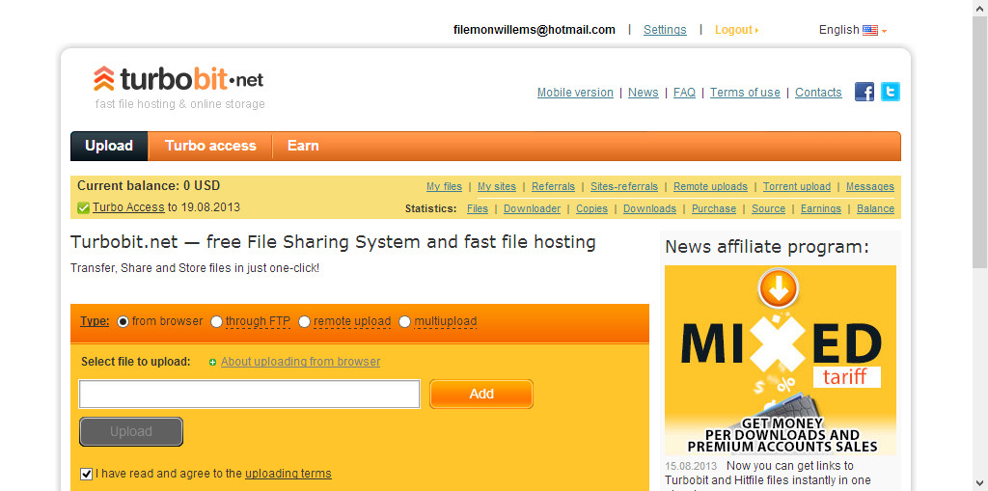
Task: Click the Type label in upload box
Action: pos(95,321)
